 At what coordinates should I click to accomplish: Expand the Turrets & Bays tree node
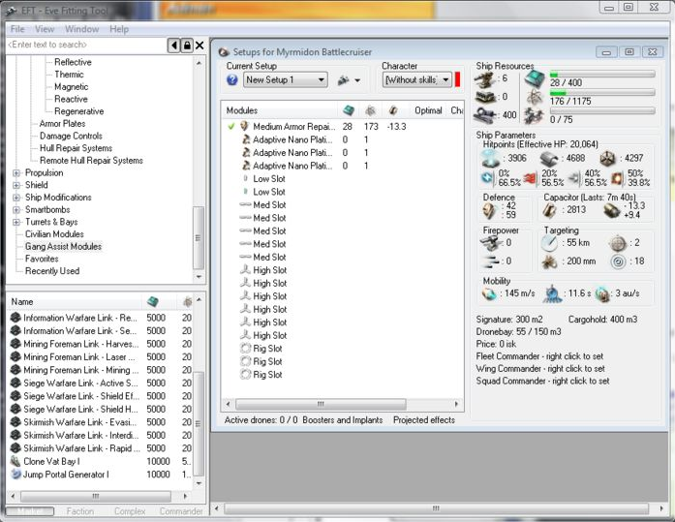[16, 222]
